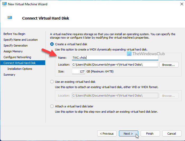This screenshot has height=141, width=185.
Task: Click the wizard icon in title bar
Action: (x=4, y=4)
